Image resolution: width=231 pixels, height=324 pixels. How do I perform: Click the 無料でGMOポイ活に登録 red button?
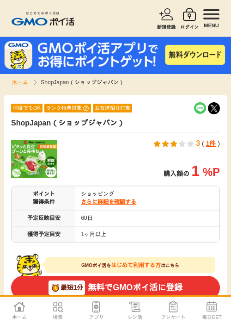pos(115,287)
